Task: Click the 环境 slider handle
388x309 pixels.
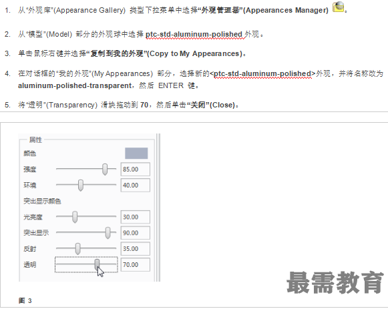Action: pos(80,185)
